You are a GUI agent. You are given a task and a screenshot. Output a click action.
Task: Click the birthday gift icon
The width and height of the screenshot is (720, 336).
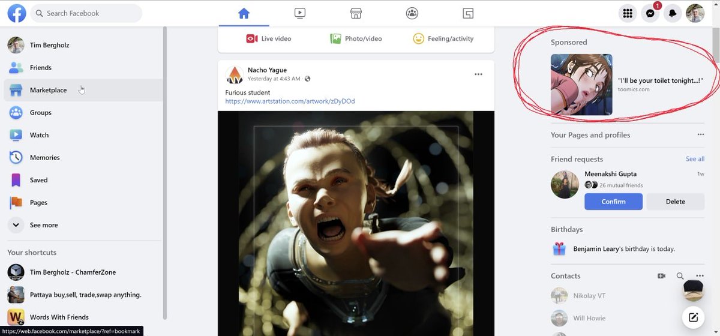tap(559, 249)
